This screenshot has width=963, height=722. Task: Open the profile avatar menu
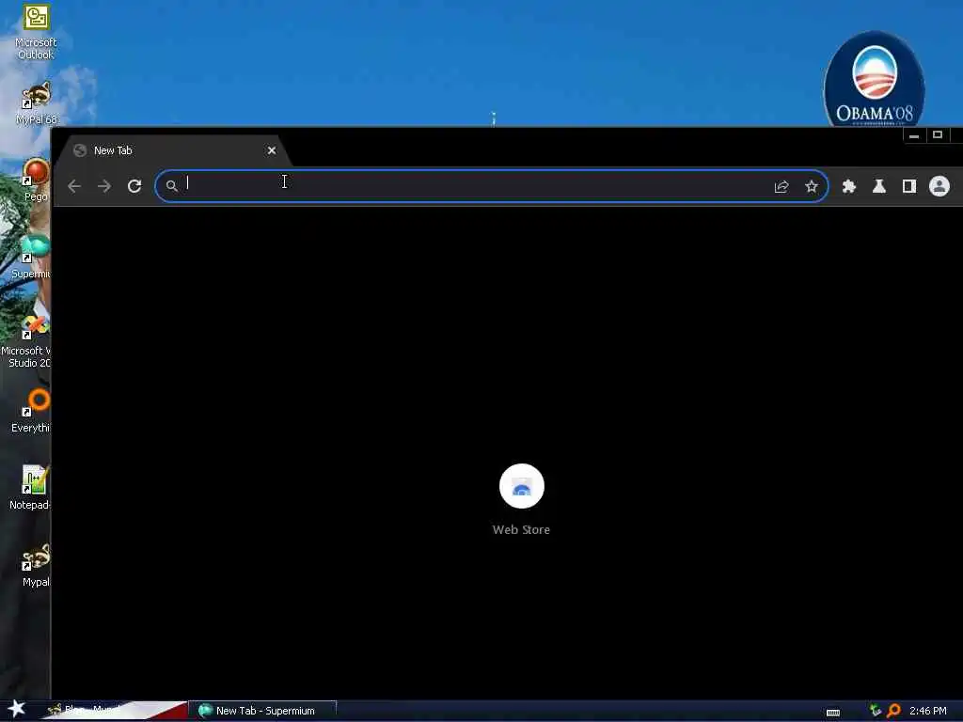pyautogui.click(x=939, y=186)
